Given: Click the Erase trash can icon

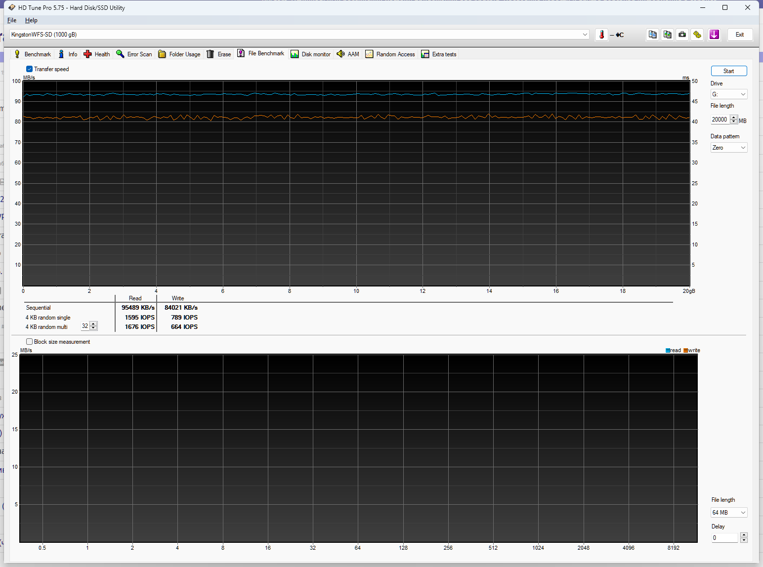Looking at the screenshot, I should point(210,54).
